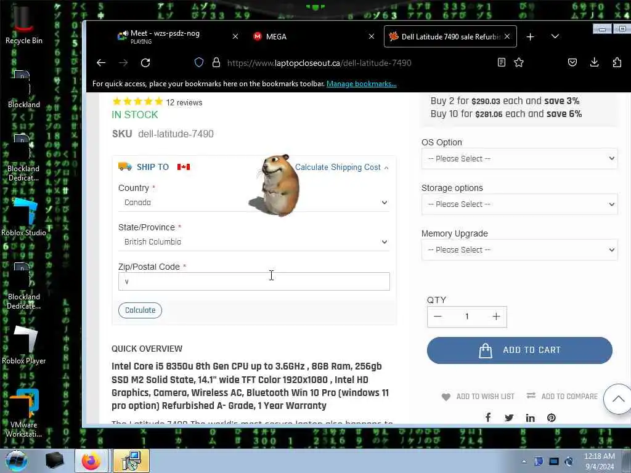The image size is (631, 473).
Task: Open the OS Option dropdown
Action: tap(519, 158)
